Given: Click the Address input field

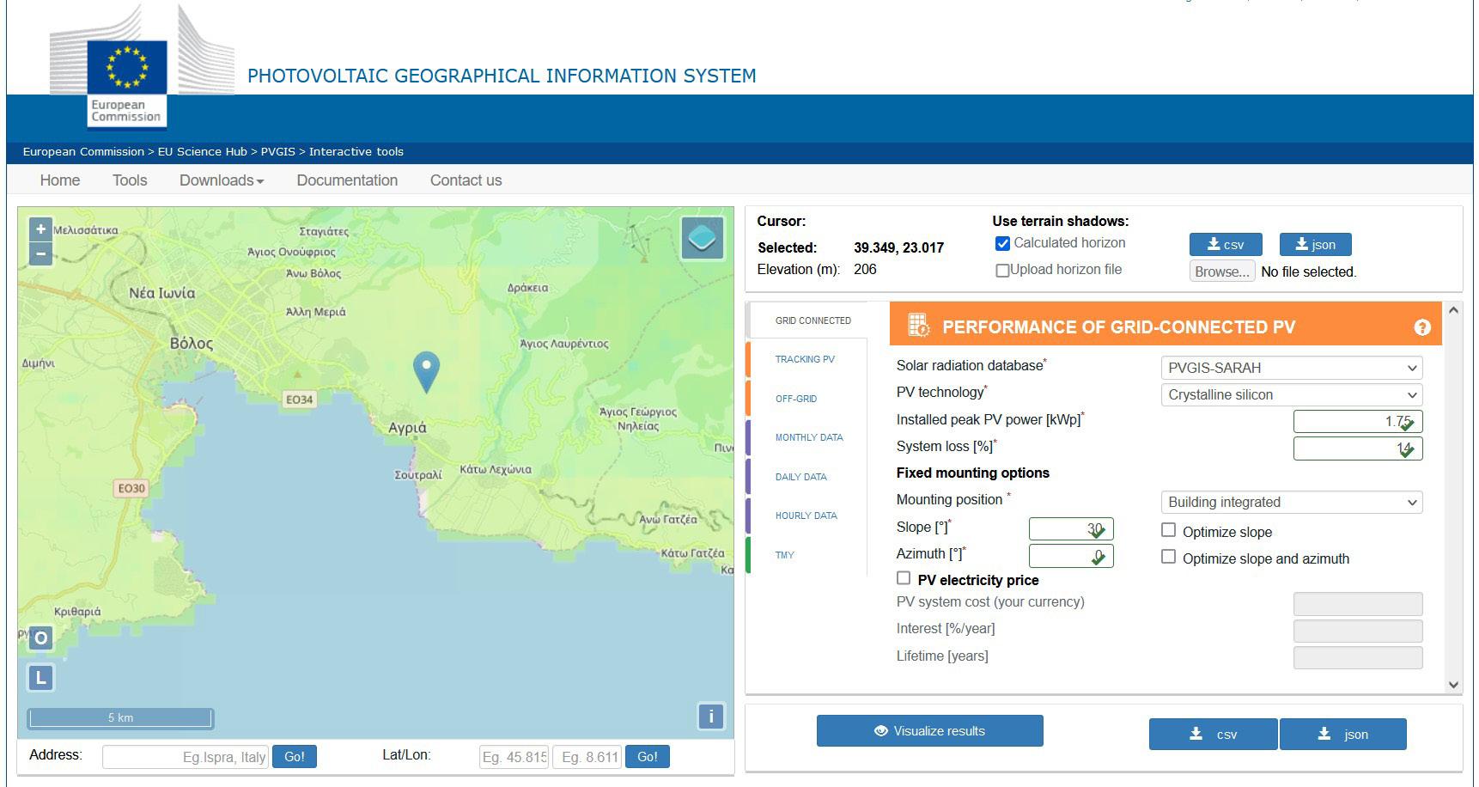Looking at the screenshot, I should click(186, 757).
